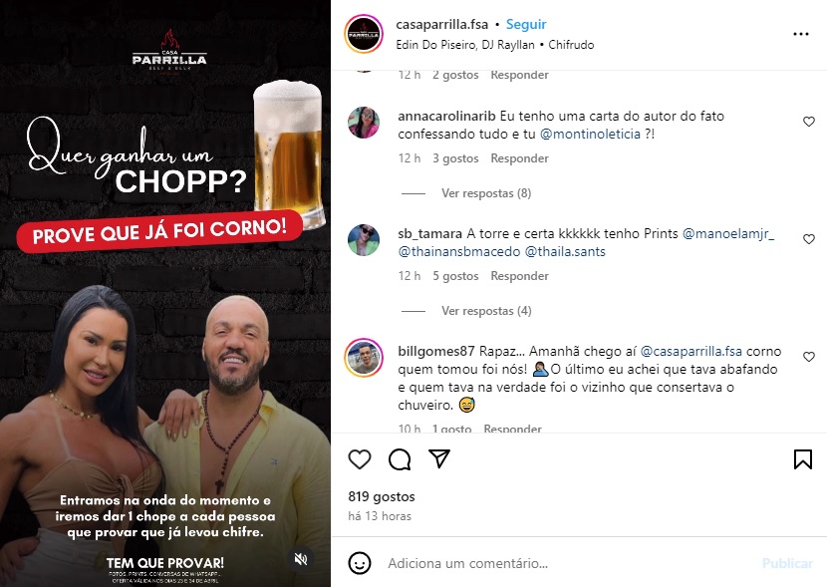Like annacarolinarib's comment
The width and height of the screenshot is (827, 587).
point(808,122)
